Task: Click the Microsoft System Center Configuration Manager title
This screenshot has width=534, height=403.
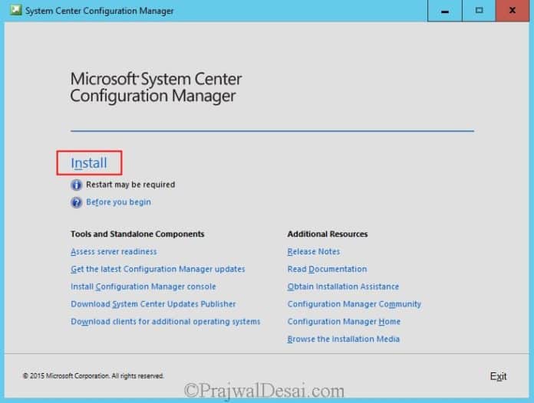Action: click(x=156, y=87)
